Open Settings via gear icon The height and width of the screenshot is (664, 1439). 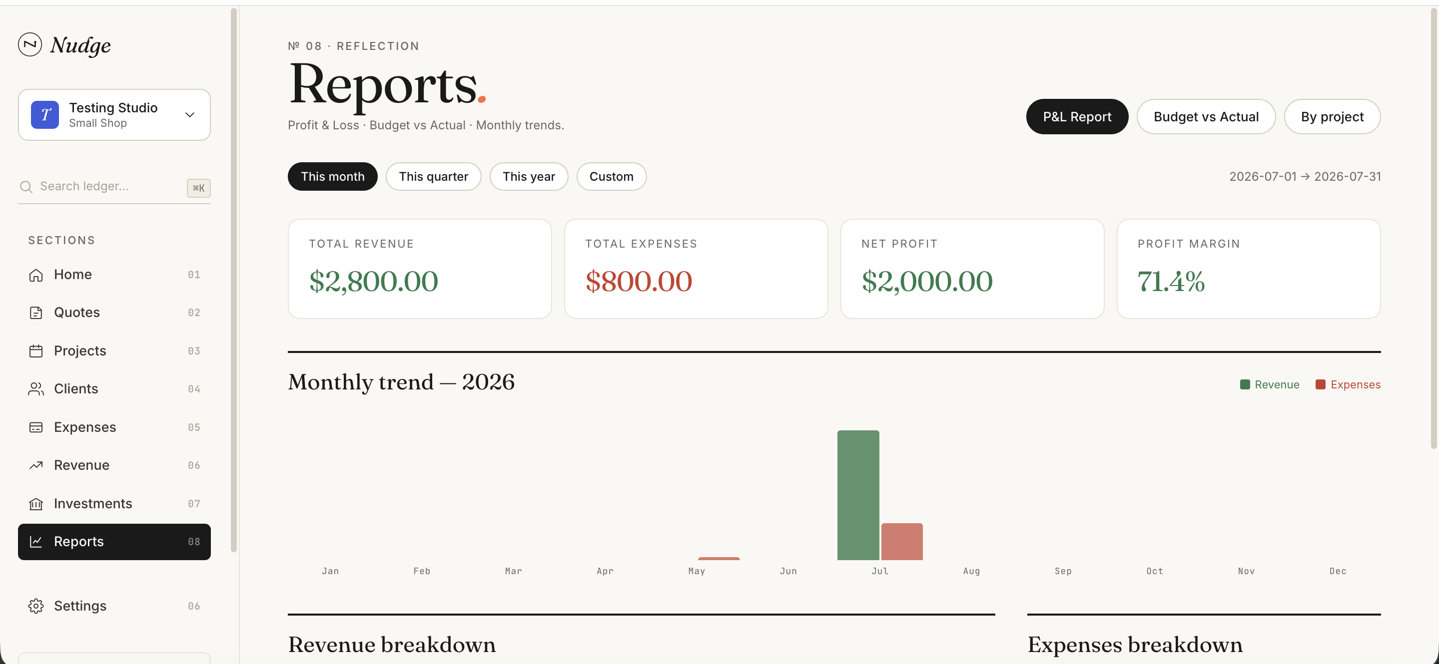[x=36, y=606]
